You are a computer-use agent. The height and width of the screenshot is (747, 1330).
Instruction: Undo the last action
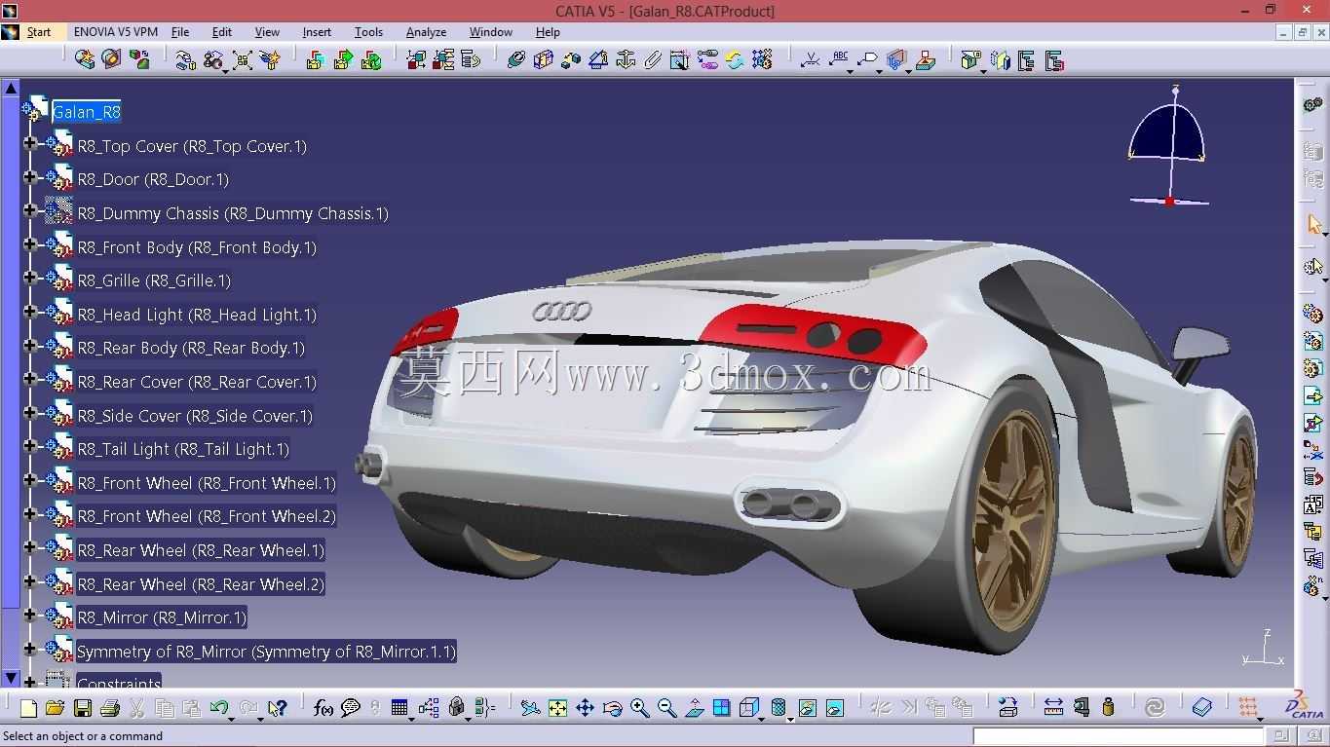(x=218, y=708)
